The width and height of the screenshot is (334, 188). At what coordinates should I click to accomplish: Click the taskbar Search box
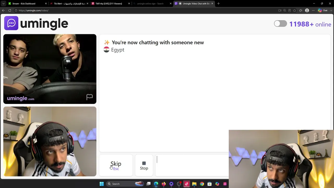click(x=125, y=184)
